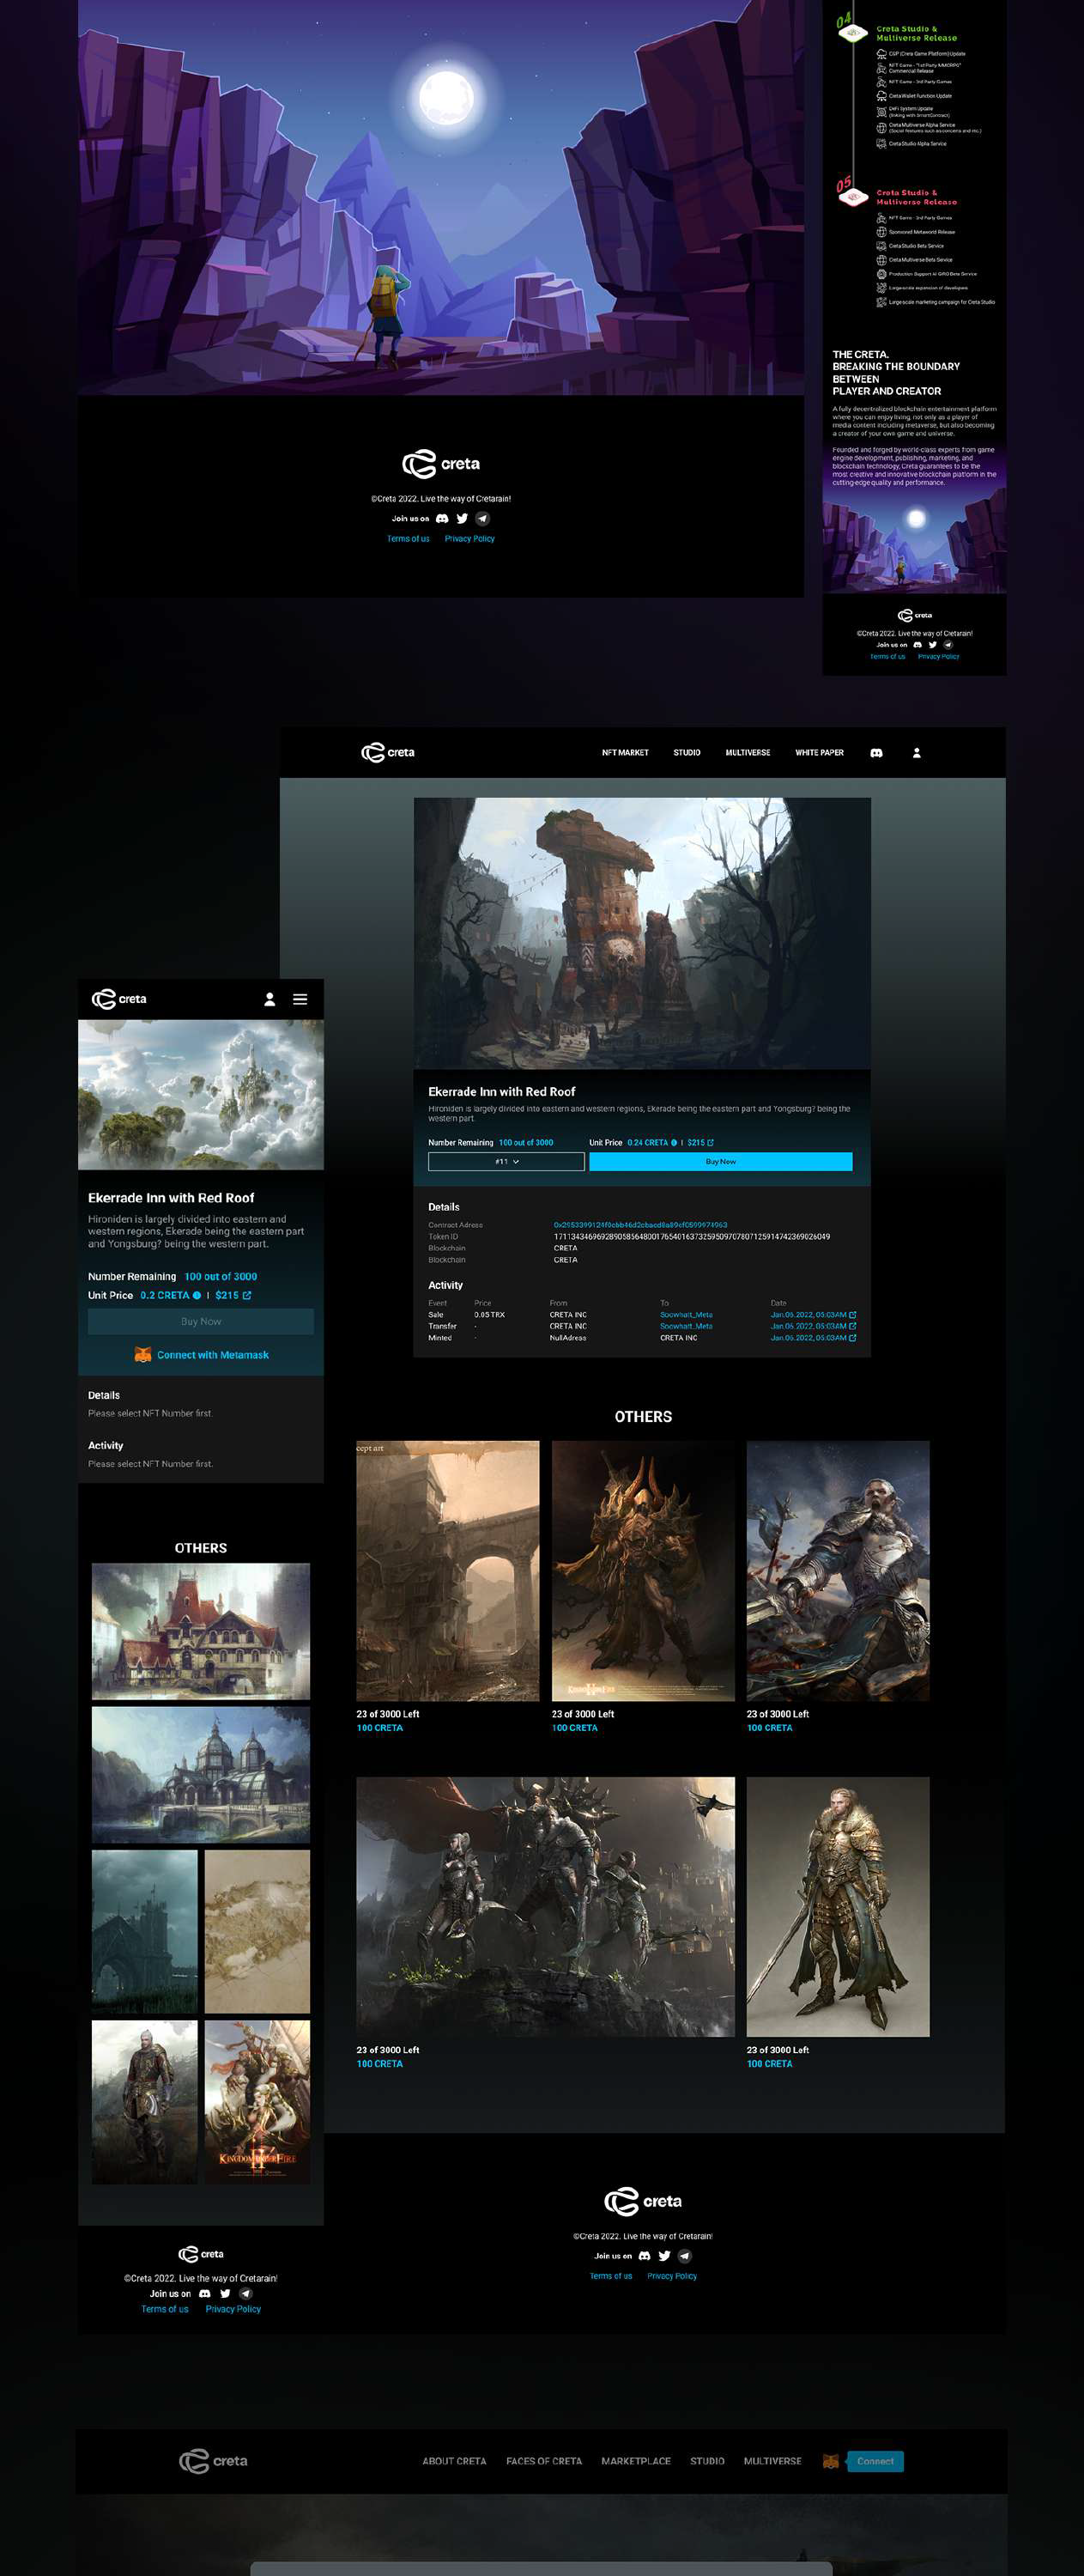This screenshot has width=1084, height=2576.
Task: Open external link icon on the Sale activity row
Action: (852, 1314)
